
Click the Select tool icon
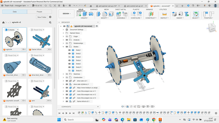tap(196, 14)
